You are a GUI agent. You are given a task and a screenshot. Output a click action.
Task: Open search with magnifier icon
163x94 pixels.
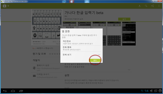click(x=146, y=6)
